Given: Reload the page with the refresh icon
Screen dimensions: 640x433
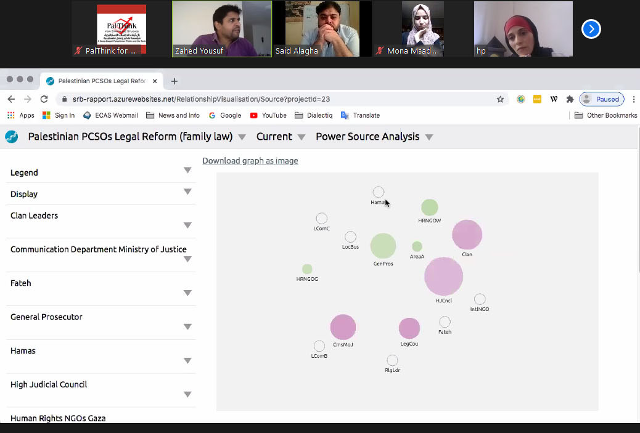Looking at the screenshot, I should (44, 99).
